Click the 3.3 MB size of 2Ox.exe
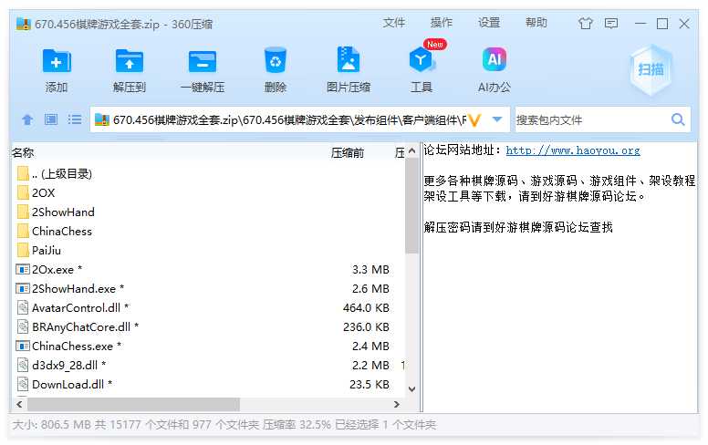 370,269
